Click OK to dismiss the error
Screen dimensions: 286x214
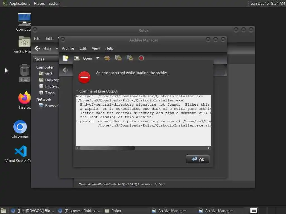(198, 159)
